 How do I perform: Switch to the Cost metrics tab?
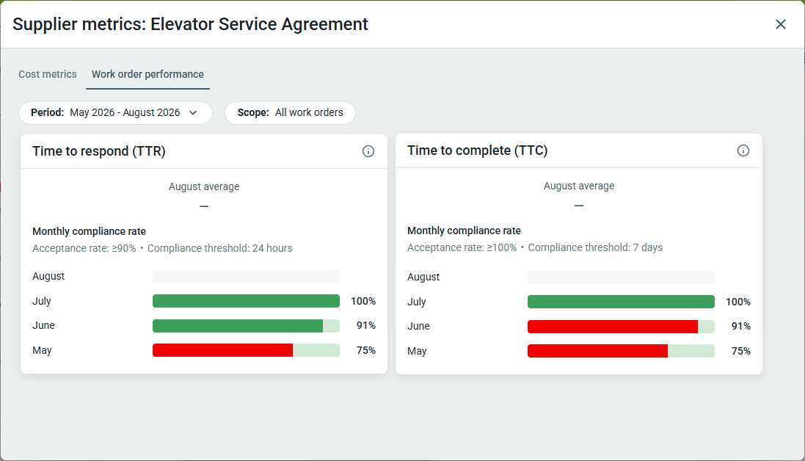coord(48,74)
